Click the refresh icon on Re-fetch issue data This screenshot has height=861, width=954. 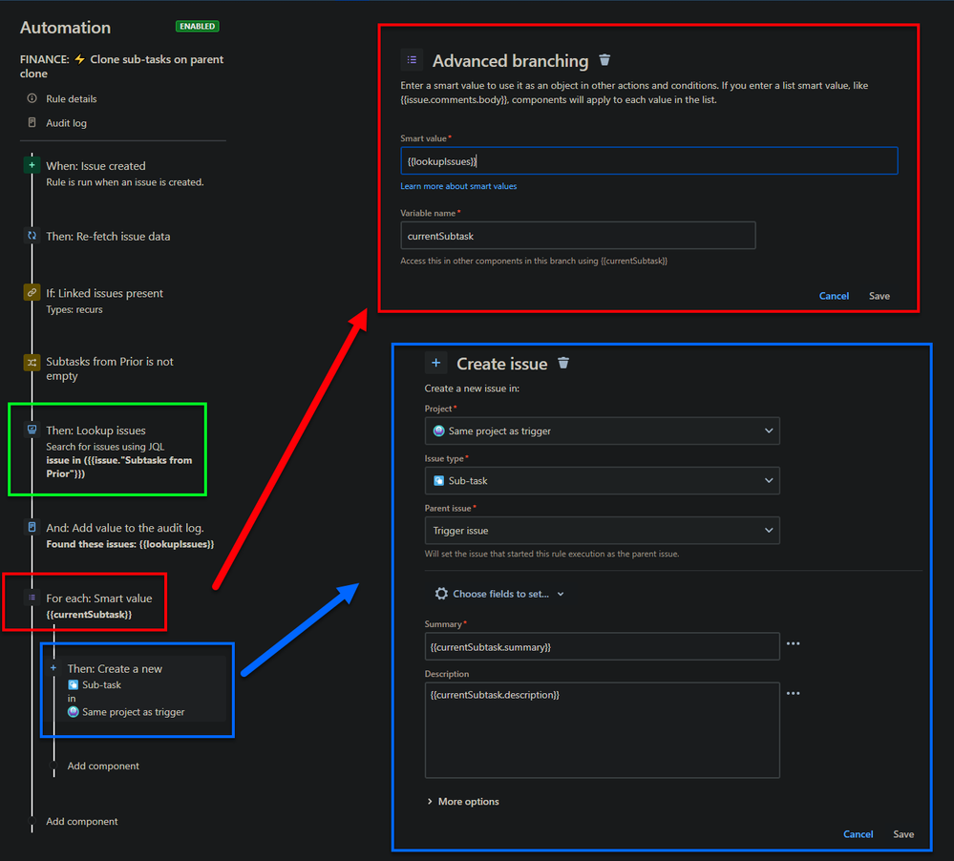(x=32, y=236)
